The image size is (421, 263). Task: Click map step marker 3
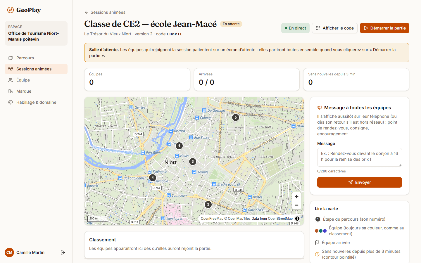pyautogui.click(x=208, y=204)
